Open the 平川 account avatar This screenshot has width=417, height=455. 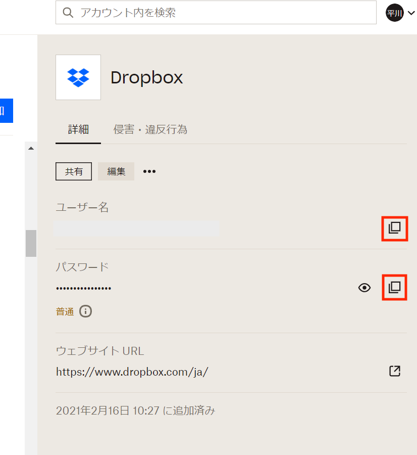(x=395, y=13)
